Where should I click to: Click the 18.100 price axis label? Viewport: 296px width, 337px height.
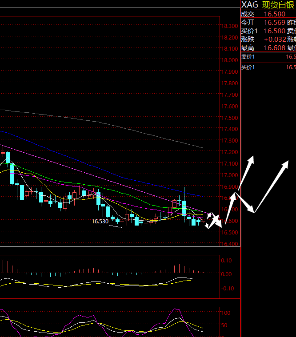[229, 49]
